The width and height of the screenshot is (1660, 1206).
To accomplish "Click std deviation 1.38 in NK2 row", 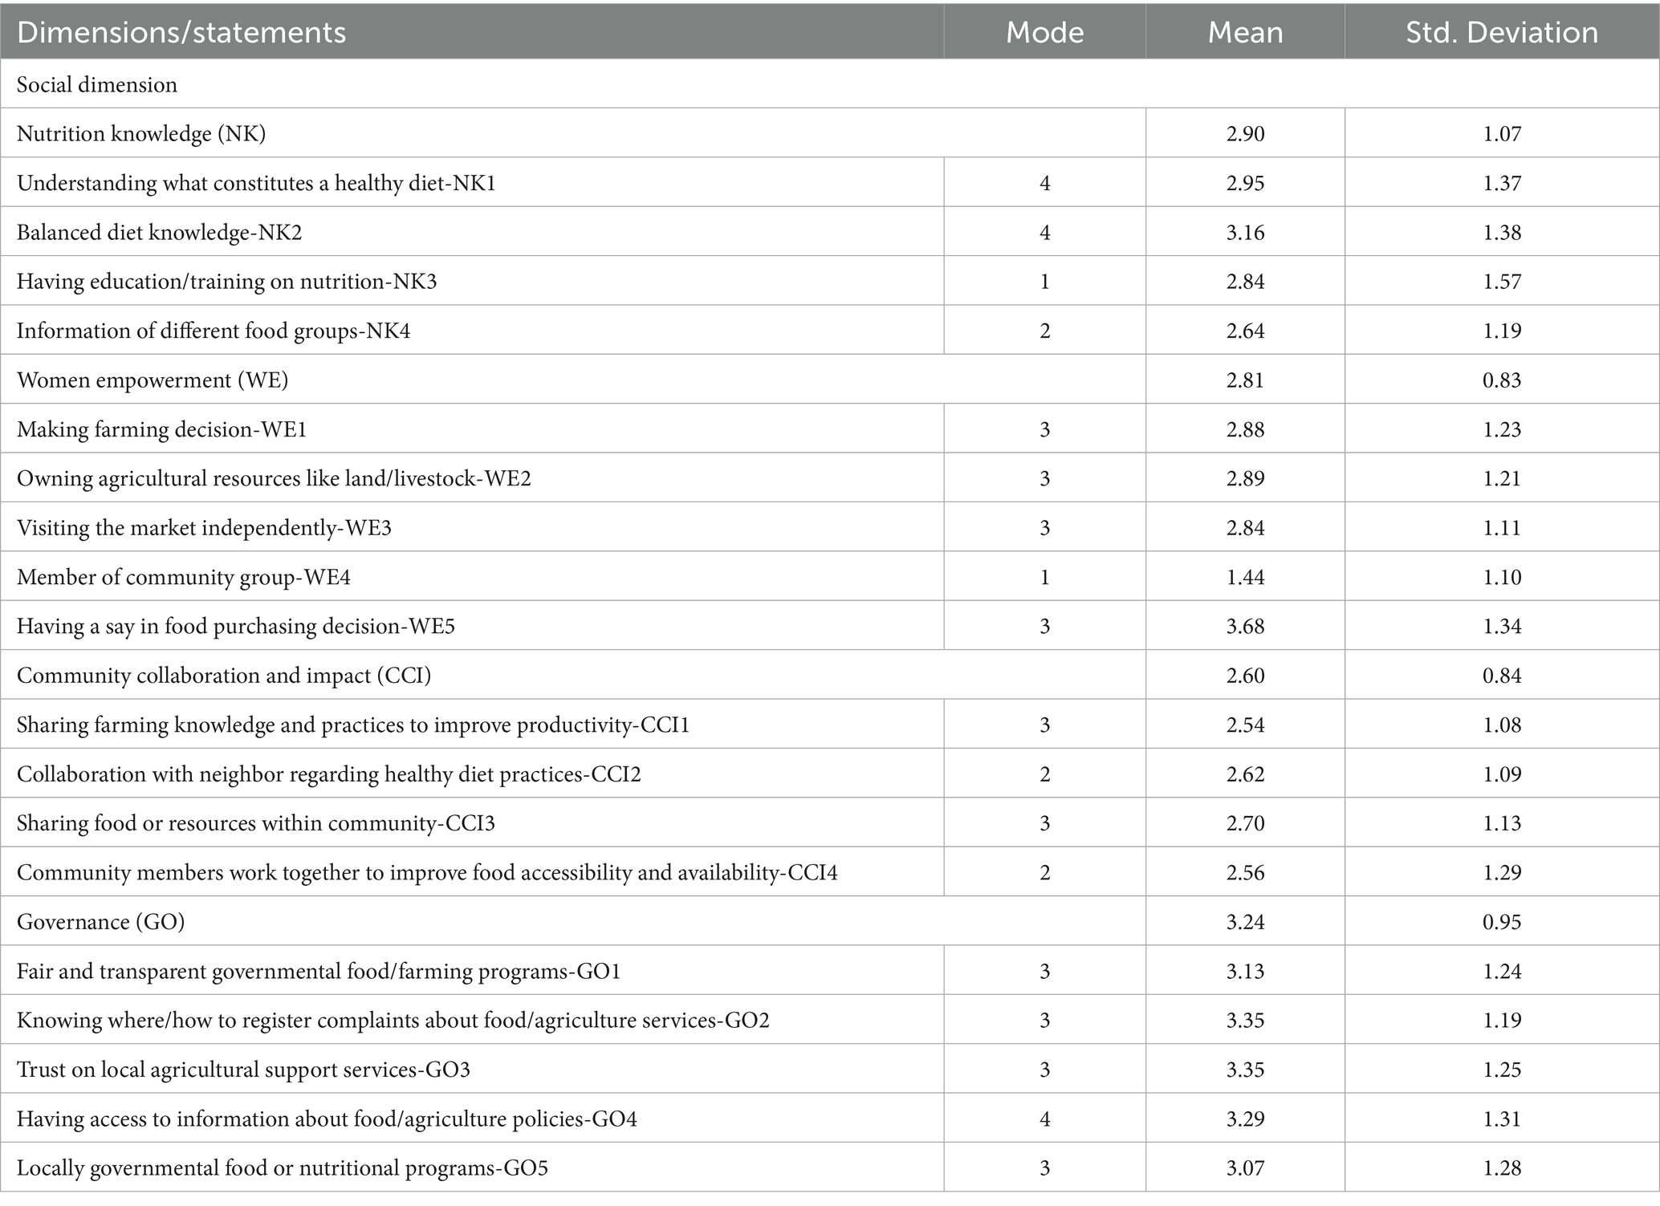I will (1502, 232).
